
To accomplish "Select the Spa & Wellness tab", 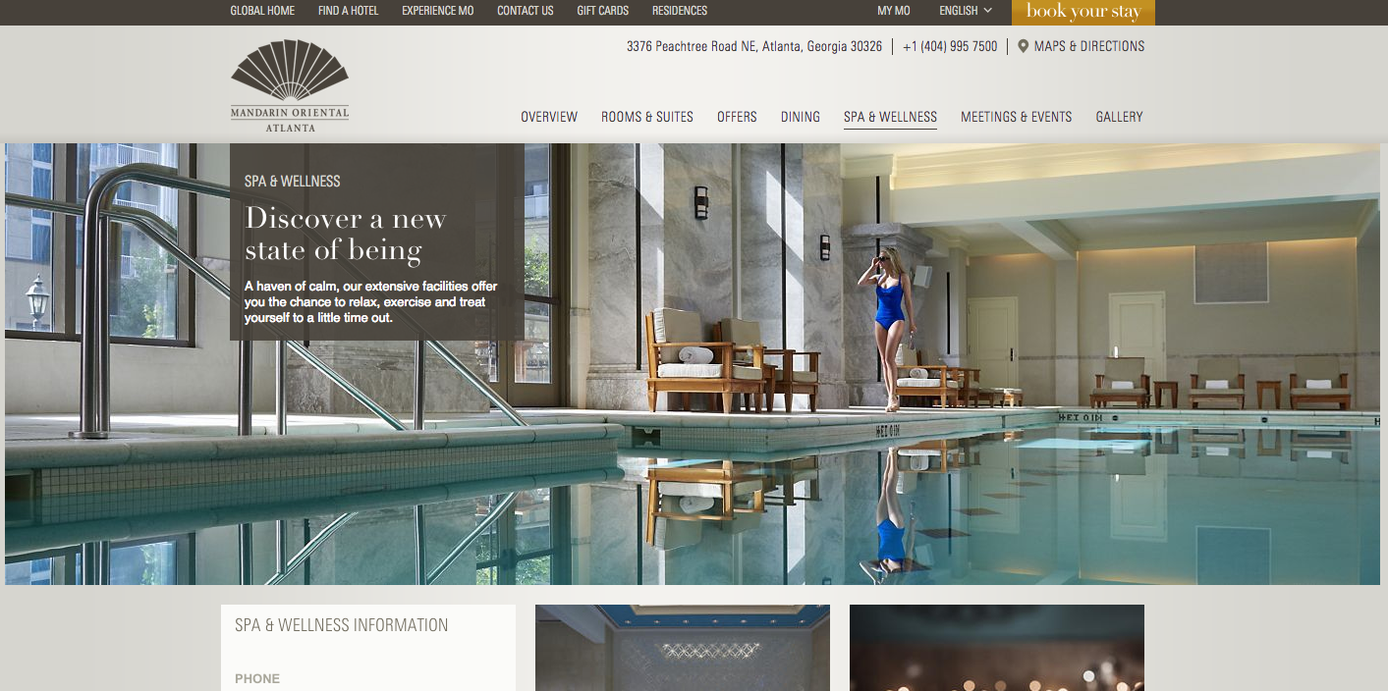I will click(890, 117).
